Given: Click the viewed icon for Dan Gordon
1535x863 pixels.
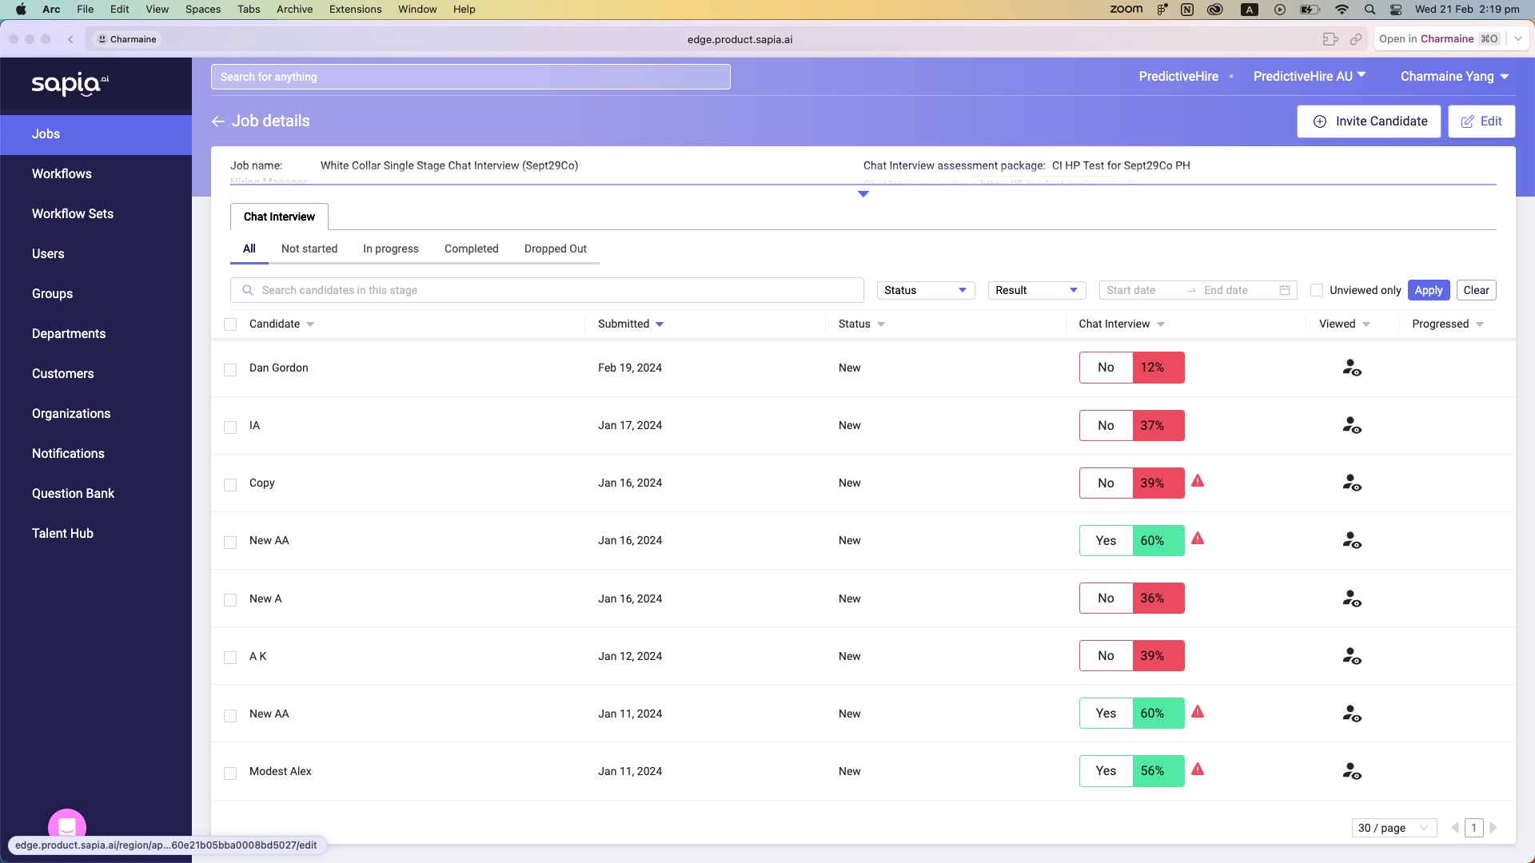Looking at the screenshot, I should [1351, 368].
